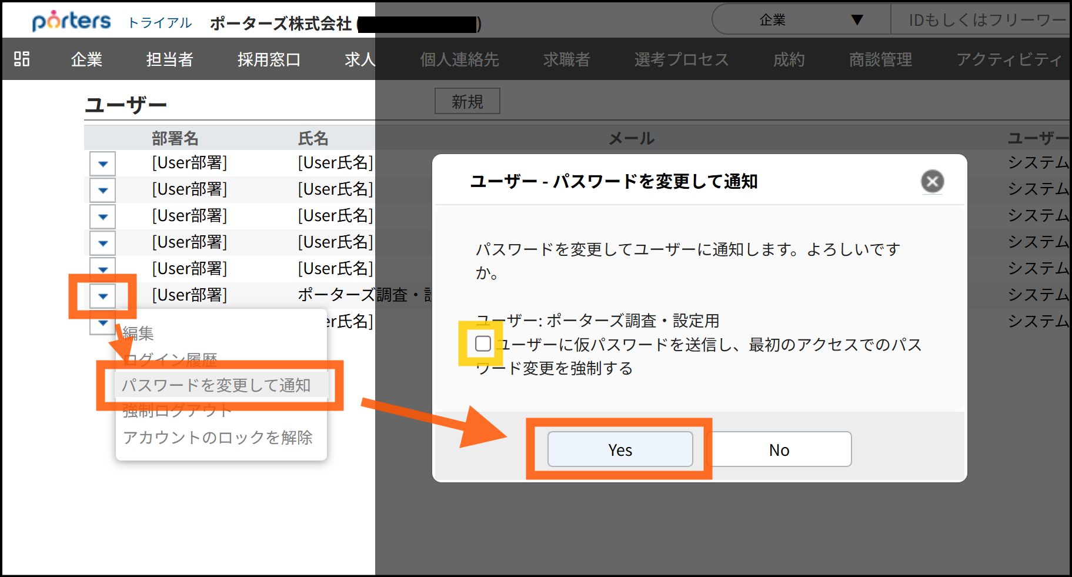Open the 選考プロセス tab
Viewport: 1072px width, 577px height.
click(x=681, y=59)
